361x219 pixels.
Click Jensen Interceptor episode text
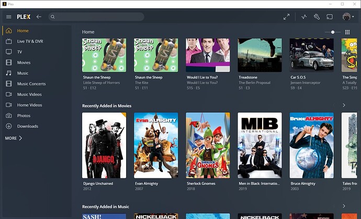tap(306, 82)
